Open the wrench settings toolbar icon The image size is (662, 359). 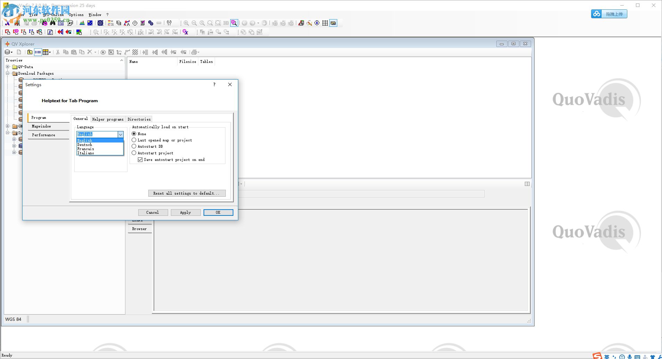[x=169, y=23]
